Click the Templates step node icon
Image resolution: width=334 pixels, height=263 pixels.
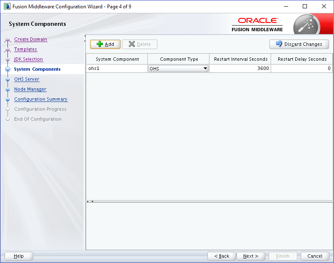click(7, 50)
